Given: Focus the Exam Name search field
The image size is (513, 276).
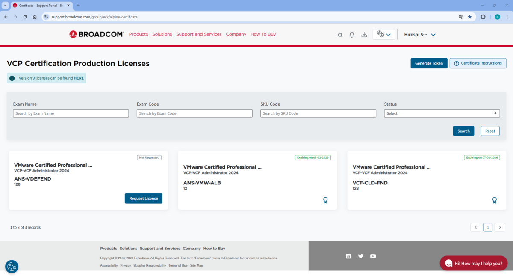Looking at the screenshot, I should point(71,113).
